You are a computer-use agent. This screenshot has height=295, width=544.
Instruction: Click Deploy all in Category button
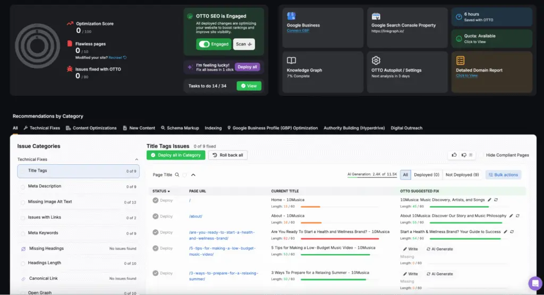point(176,155)
